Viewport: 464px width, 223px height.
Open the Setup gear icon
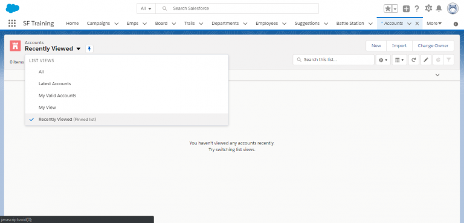click(x=428, y=8)
